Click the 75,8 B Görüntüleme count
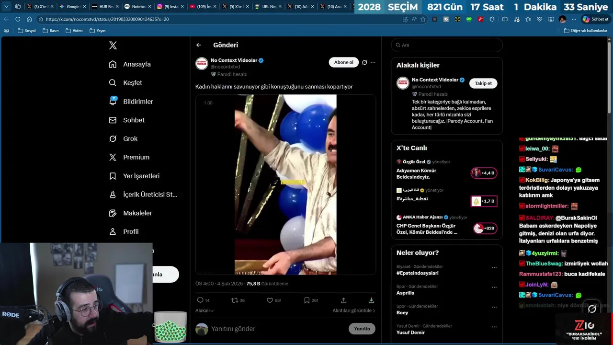613x345 pixels. pos(267,284)
